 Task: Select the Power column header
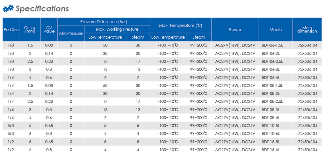235,29
